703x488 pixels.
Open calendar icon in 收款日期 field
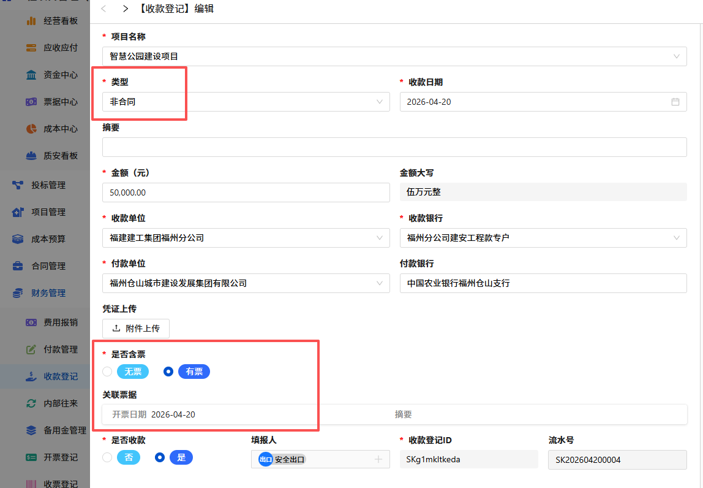pyautogui.click(x=675, y=102)
